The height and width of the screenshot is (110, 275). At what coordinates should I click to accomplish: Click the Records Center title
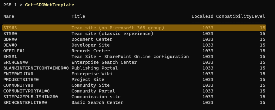pyautogui.click(x=90, y=51)
